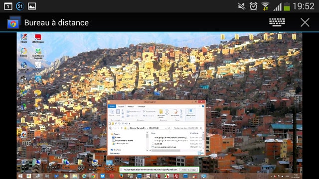Click the remote system tray clock
The image size is (319, 179).
tap(296, 176)
